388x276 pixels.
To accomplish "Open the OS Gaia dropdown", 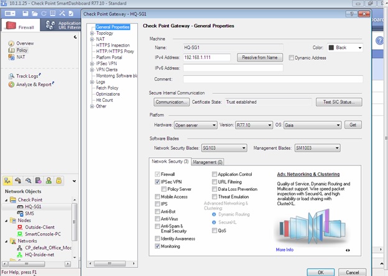I will point(313,125).
